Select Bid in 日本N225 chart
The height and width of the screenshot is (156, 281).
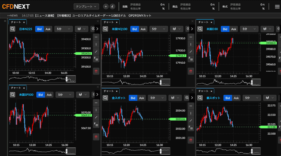[39, 29]
